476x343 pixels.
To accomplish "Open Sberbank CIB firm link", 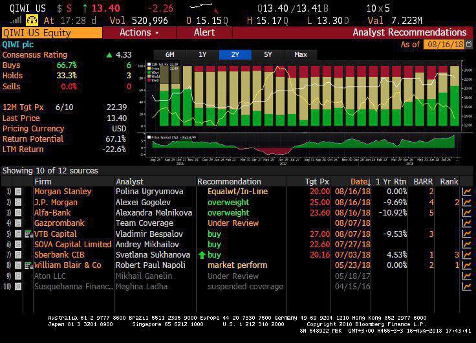I will (59, 255).
